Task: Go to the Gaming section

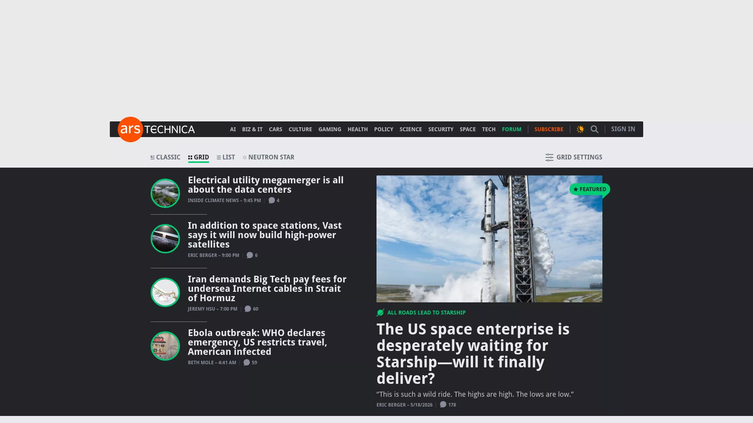Action: pyautogui.click(x=330, y=129)
